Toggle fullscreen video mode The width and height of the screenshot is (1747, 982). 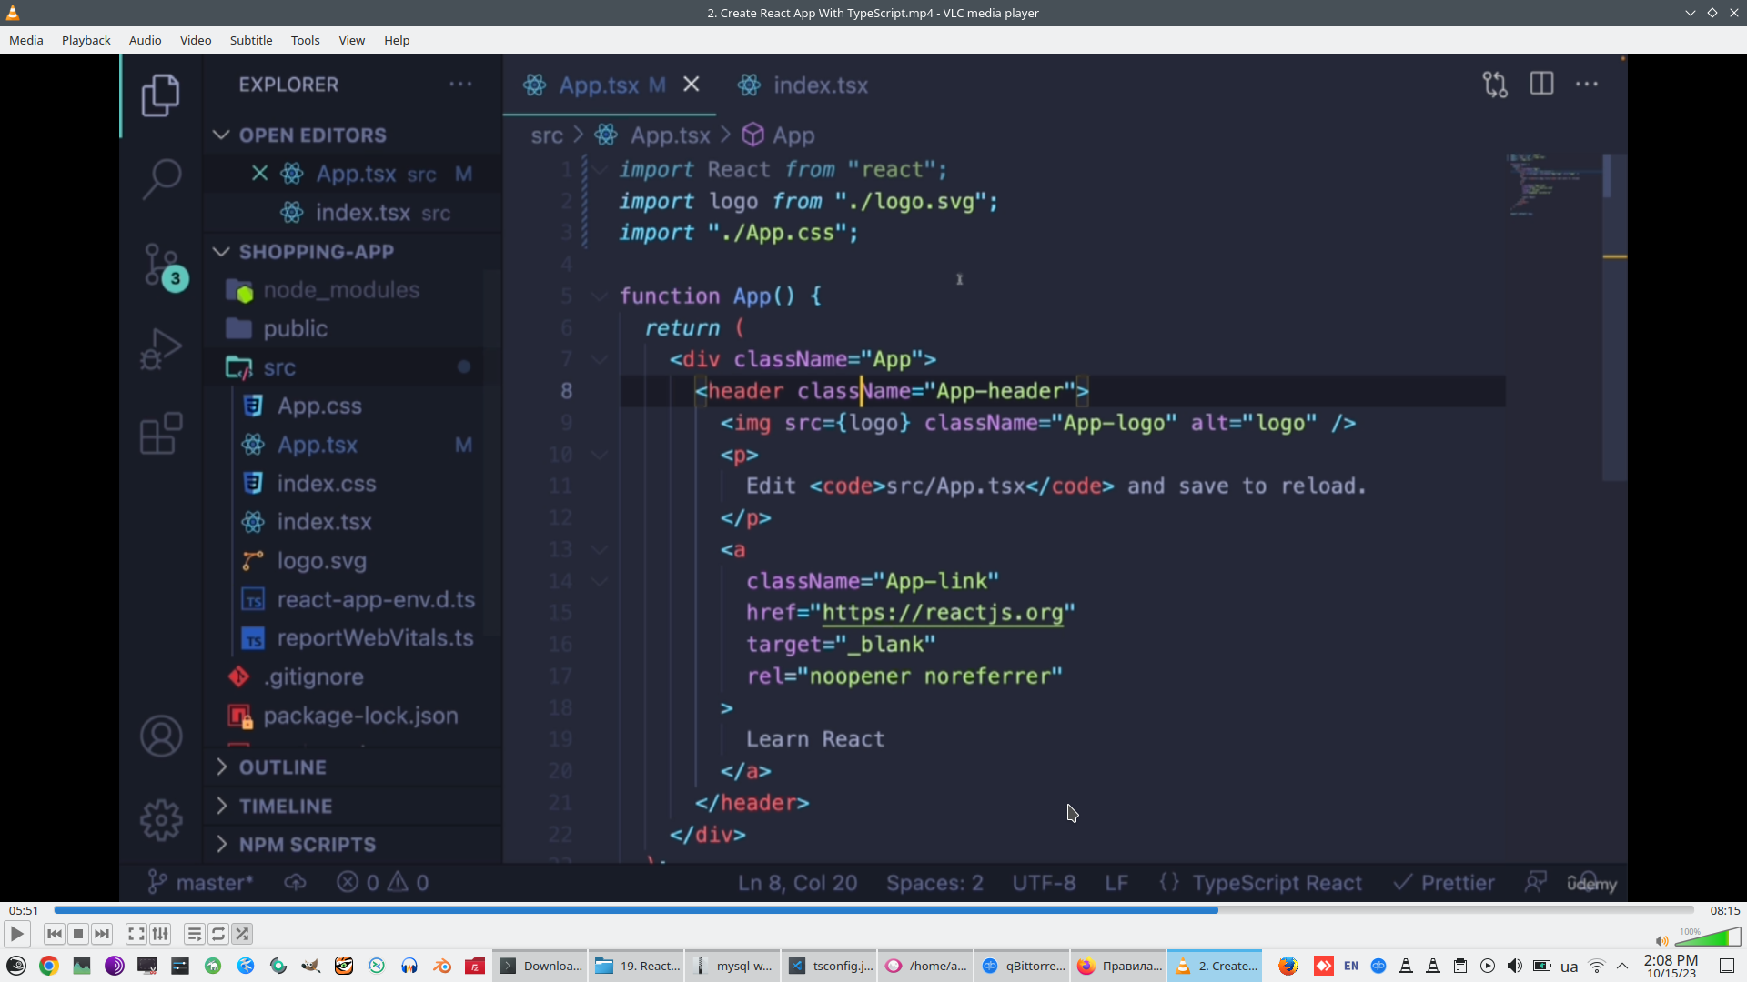click(136, 934)
